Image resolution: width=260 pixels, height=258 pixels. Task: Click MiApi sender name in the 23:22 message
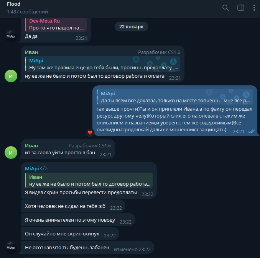tap(32, 168)
